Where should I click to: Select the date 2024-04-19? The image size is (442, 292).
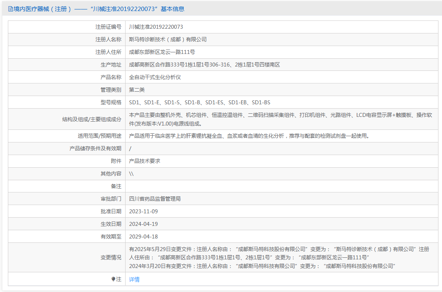[x=143, y=224]
